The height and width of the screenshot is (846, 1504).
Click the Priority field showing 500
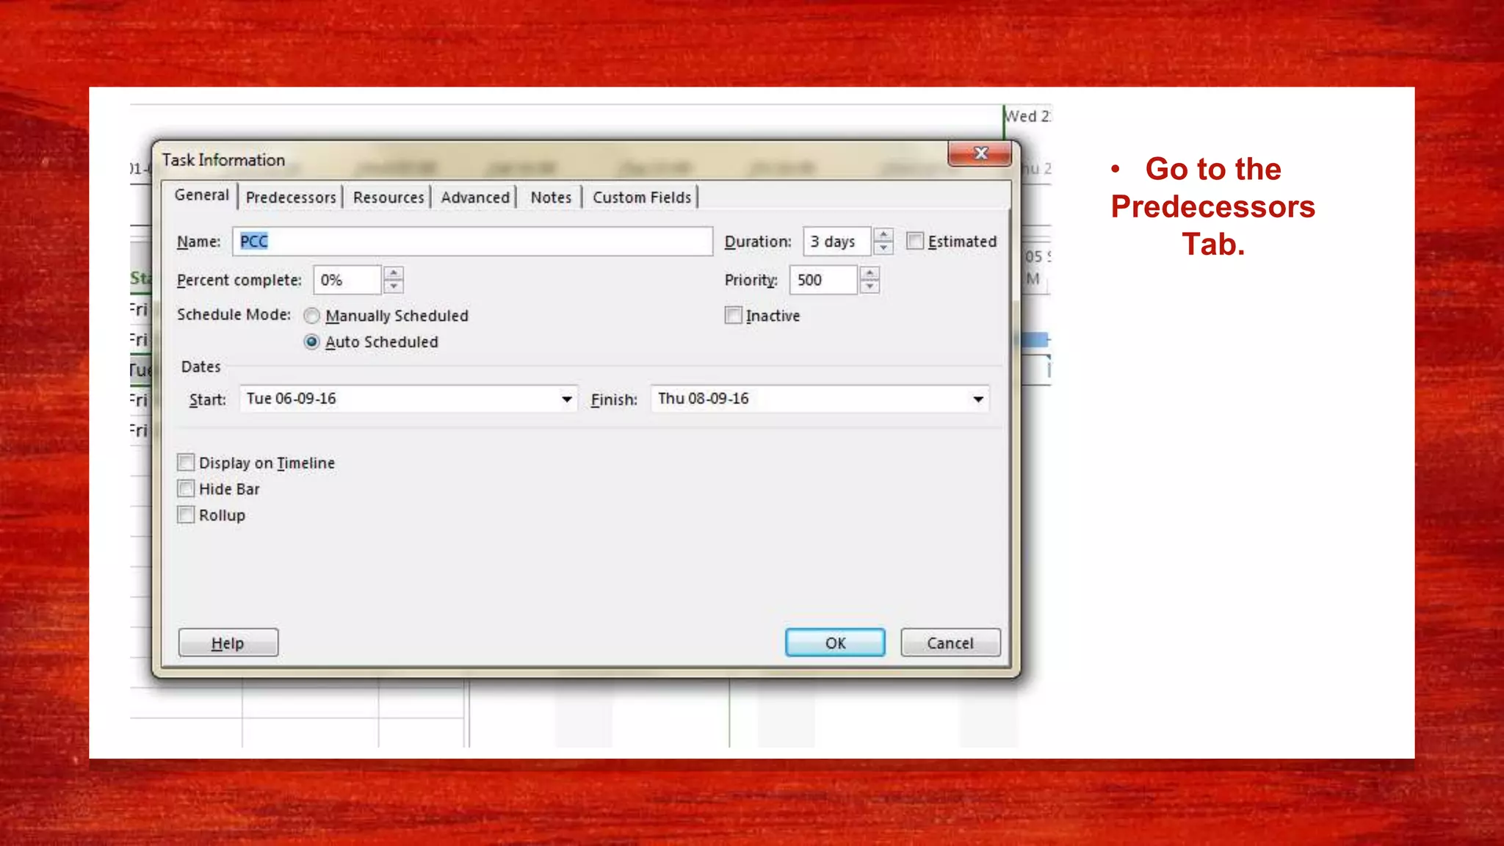click(822, 280)
